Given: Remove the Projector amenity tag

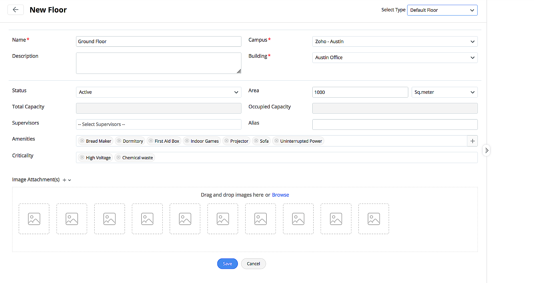Looking at the screenshot, I should tap(226, 141).
